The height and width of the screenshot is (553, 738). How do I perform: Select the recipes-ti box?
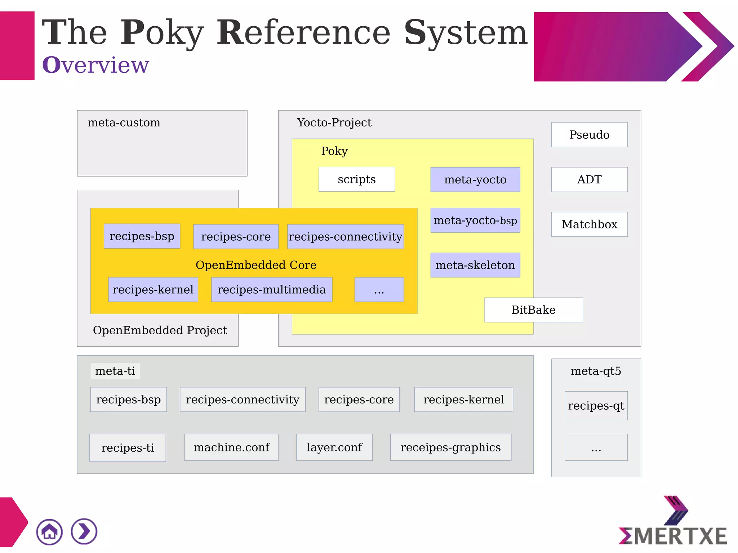(128, 447)
